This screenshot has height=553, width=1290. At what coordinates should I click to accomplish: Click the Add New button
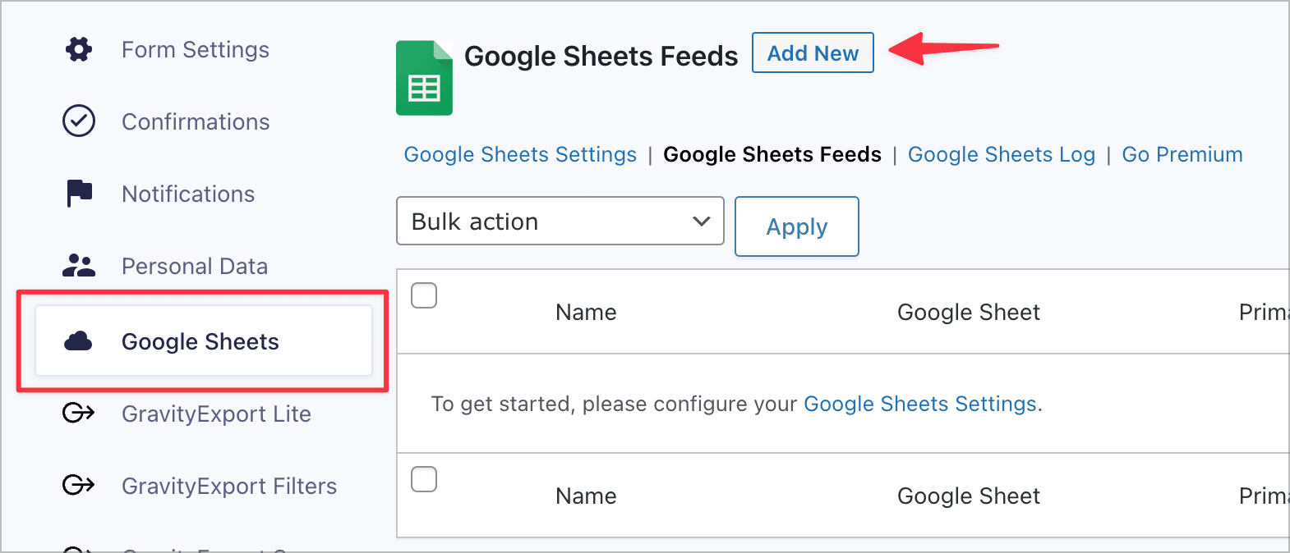812,53
